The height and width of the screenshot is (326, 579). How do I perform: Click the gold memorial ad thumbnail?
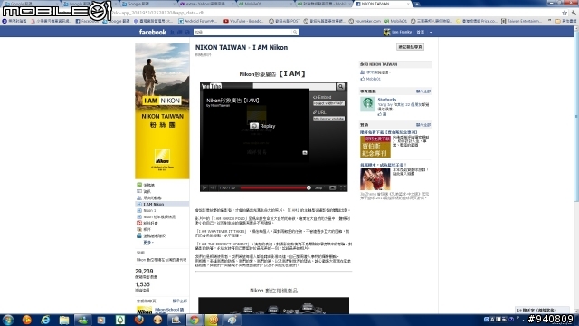pyautogui.click(x=375, y=147)
